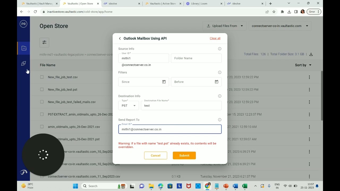The height and width of the screenshot is (191, 340).
Task: Switch to Vaultastic Vault Manager tab
Action: (39, 4)
